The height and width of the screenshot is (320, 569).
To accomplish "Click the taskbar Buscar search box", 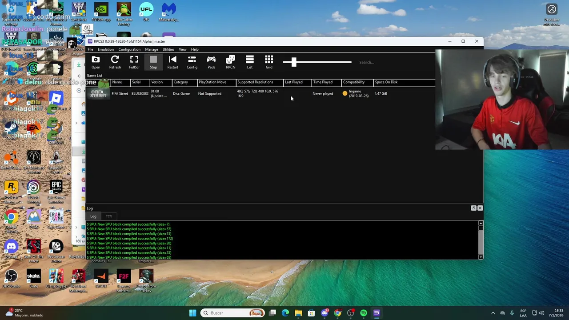I will (x=232, y=313).
